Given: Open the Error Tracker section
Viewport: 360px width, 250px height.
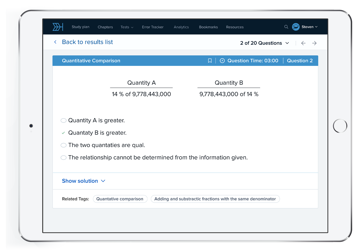Looking at the screenshot, I should 153,27.
